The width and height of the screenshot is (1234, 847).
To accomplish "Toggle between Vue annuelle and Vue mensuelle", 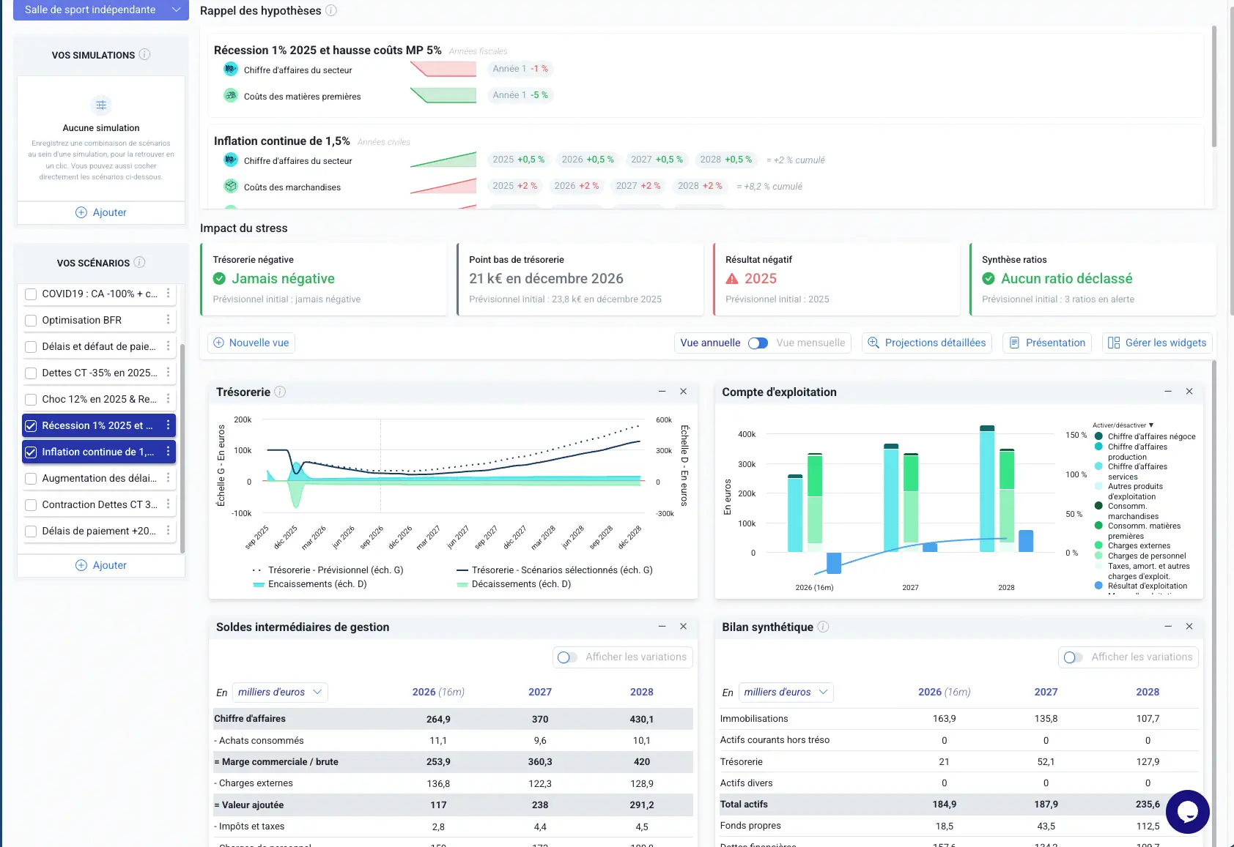I will (758, 343).
